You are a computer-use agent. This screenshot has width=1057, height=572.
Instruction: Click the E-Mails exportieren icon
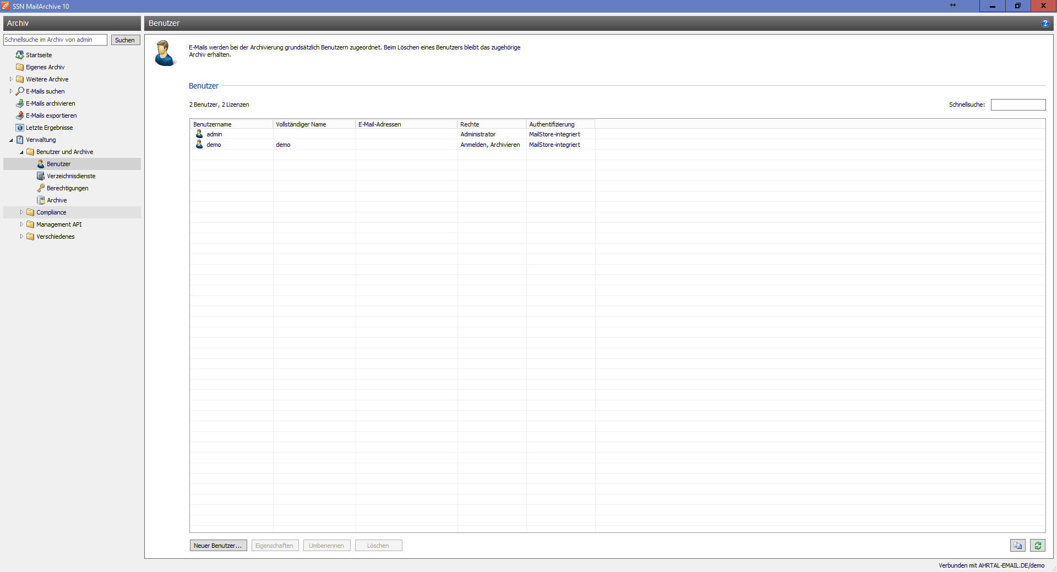pyautogui.click(x=20, y=116)
